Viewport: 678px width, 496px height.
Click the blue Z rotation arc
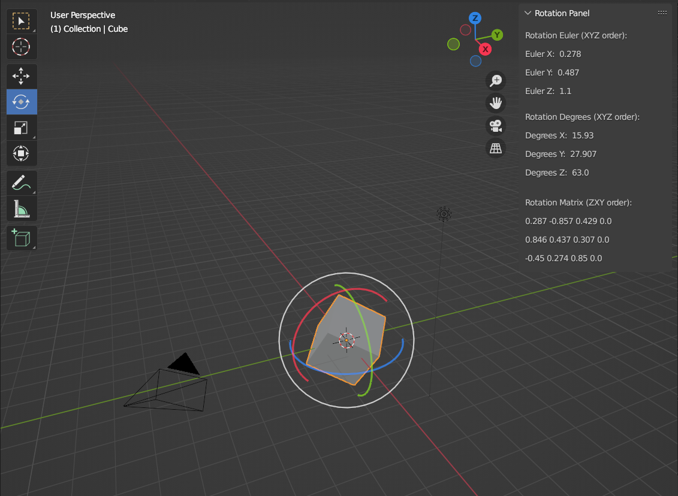[x=346, y=373]
